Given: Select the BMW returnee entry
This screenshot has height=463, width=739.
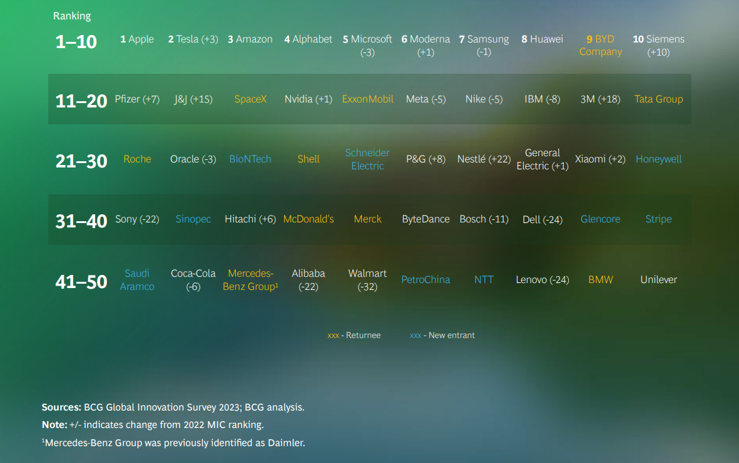Looking at the screenshot, I should point(601,280).
